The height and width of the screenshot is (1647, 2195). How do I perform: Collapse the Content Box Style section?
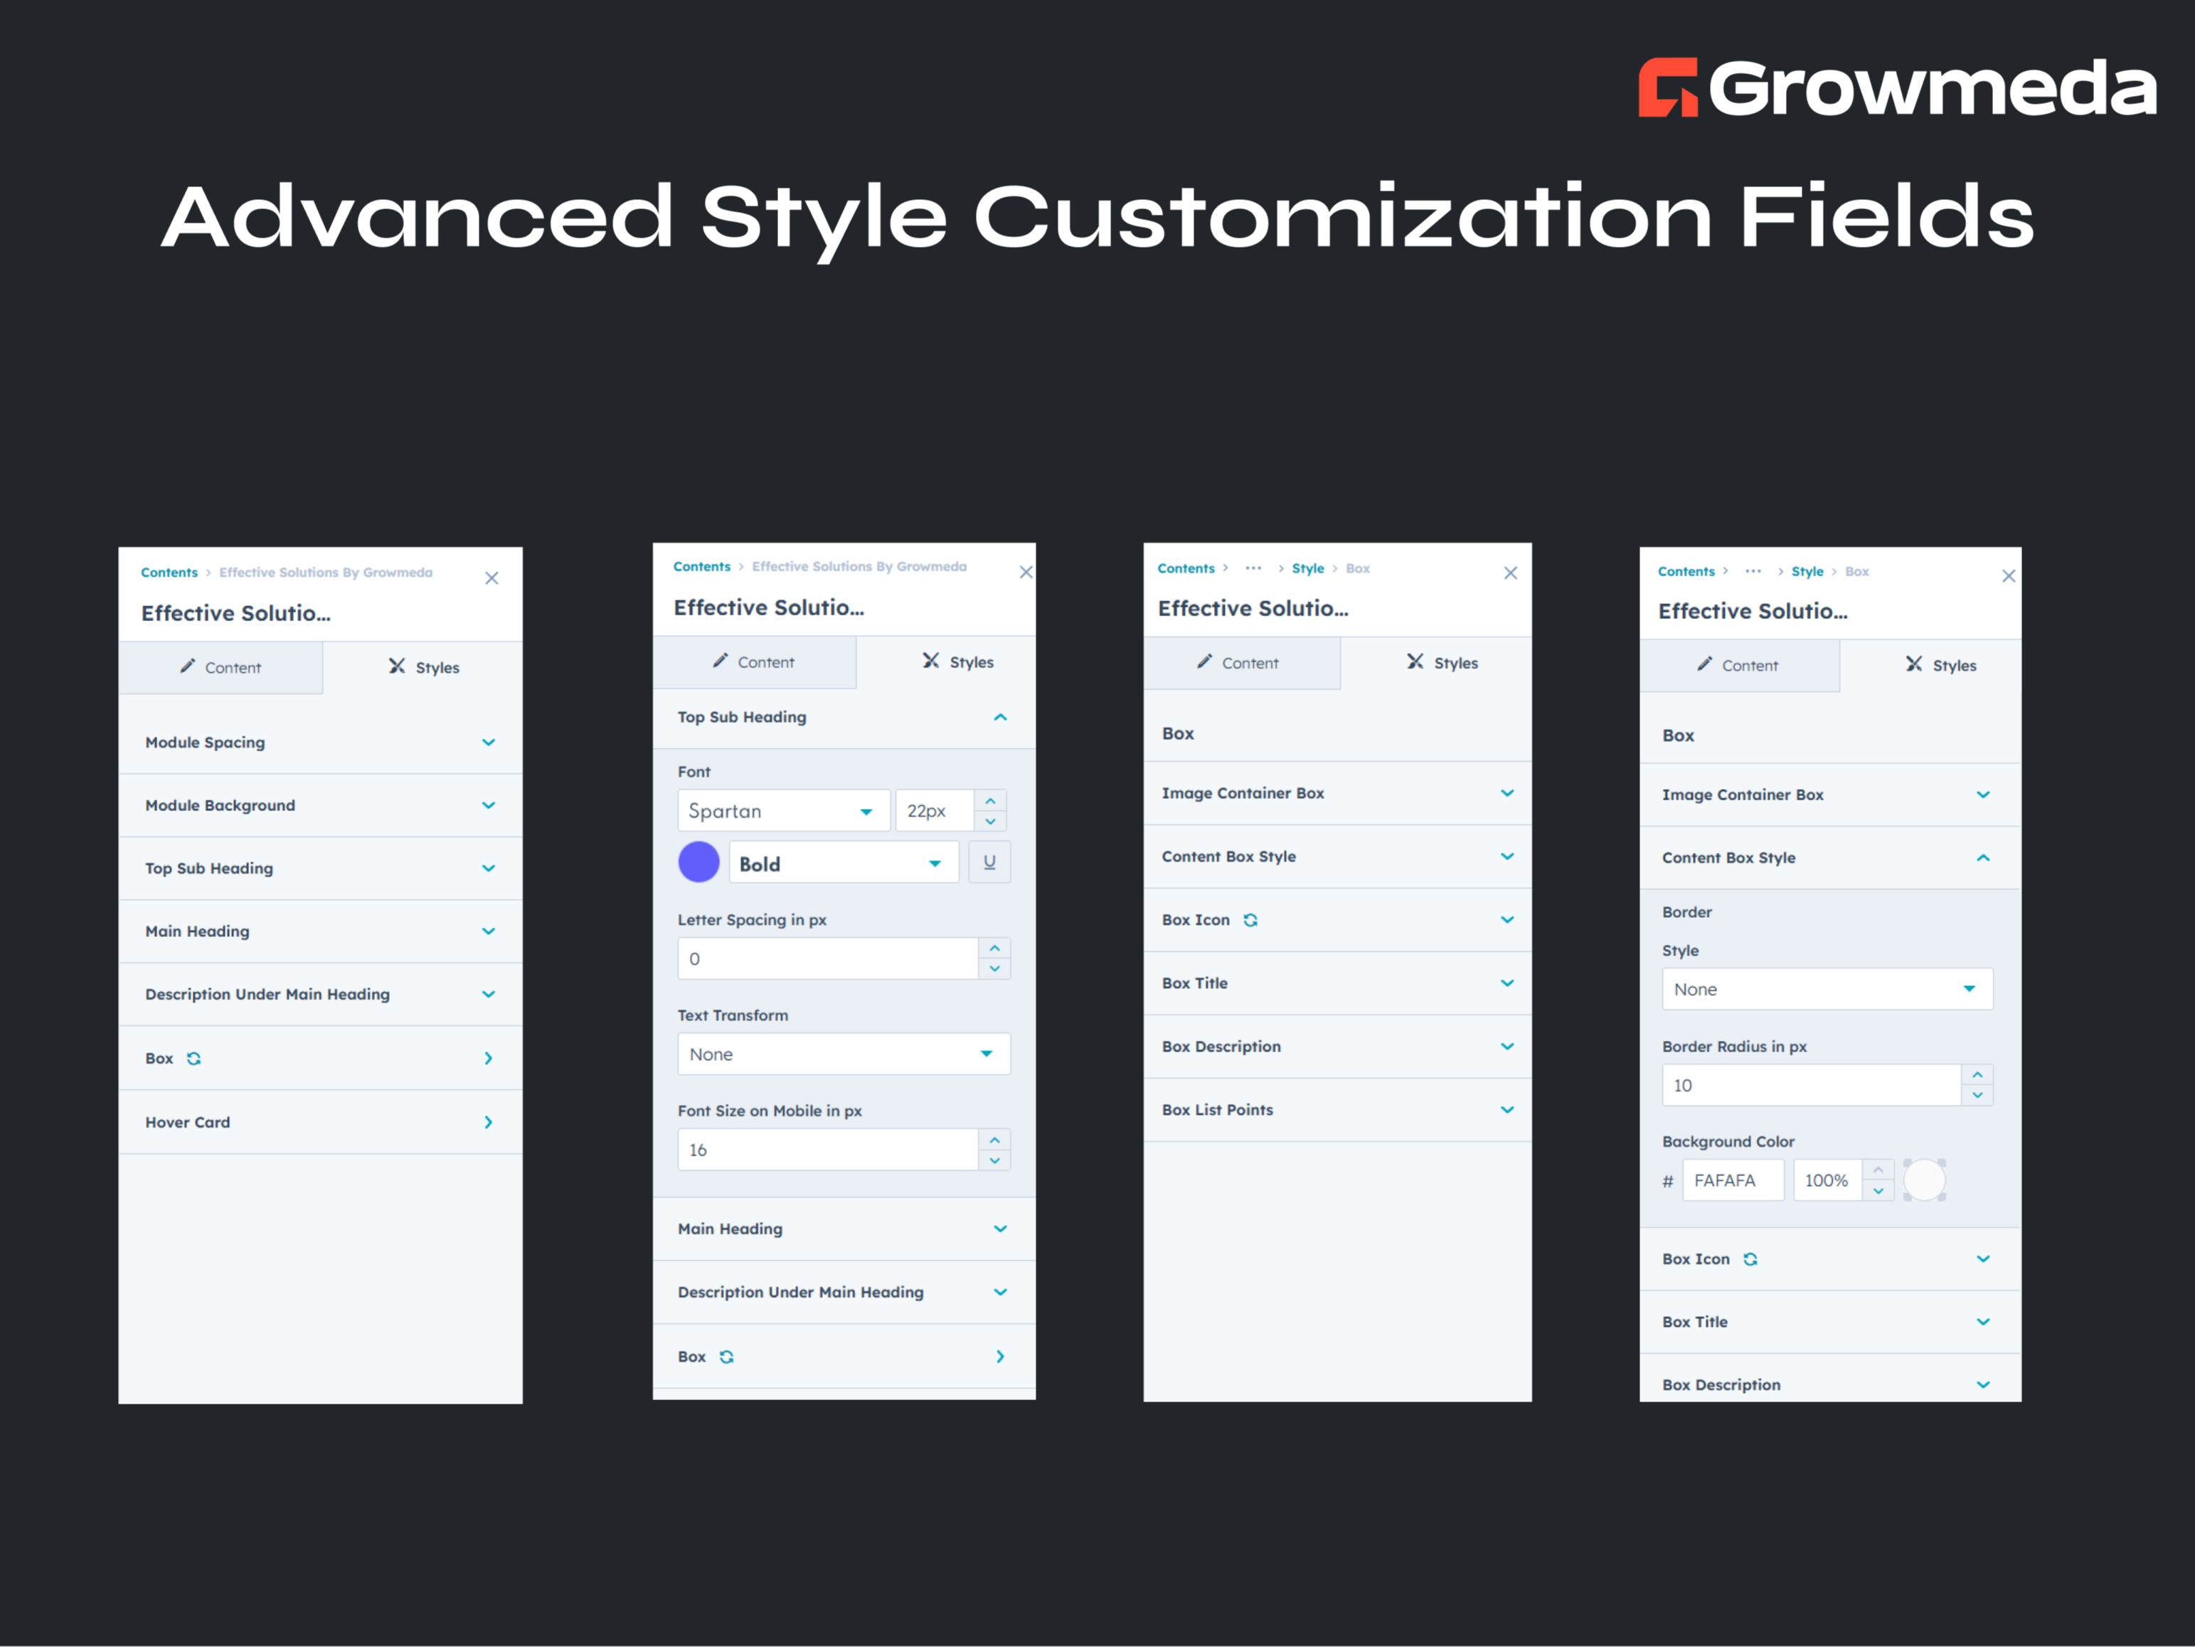tap(1982, 858)
